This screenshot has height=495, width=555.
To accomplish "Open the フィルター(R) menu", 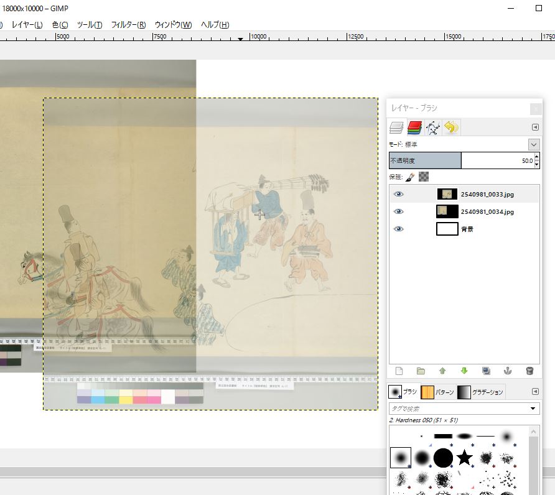I will (x=129, y=25).
